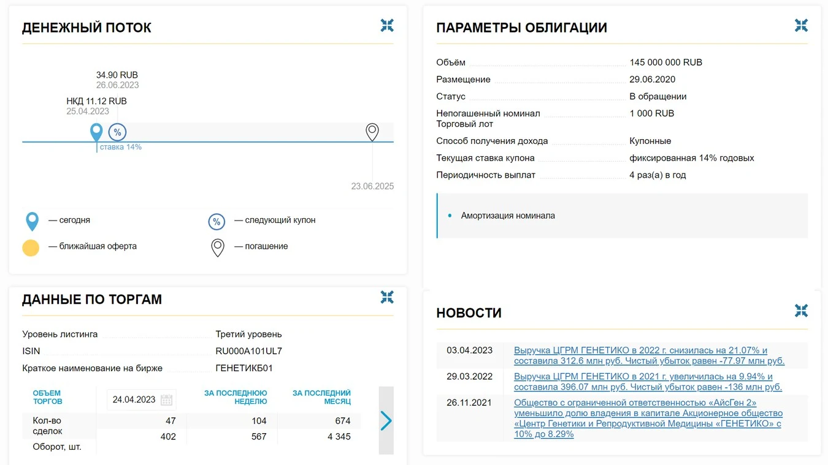Click the monthly turnover value 4 345
This screenshot has width=828, height=465.
click(x=339, y=437)
